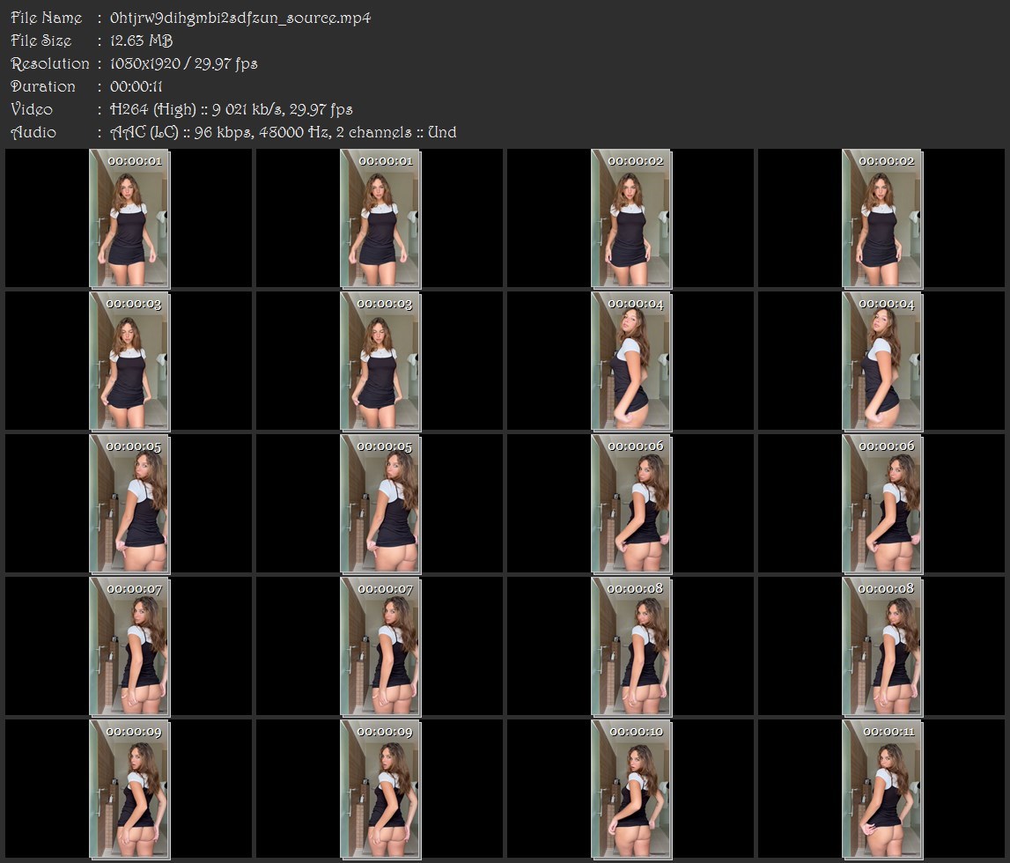Open the thumbnail stamped 00:00:10
The image size is (1010, 863).
tap(631, 790)
